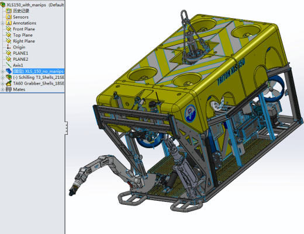Expand the Mates folder
Screen dimensions: 304x234
(x=2, y=89)
